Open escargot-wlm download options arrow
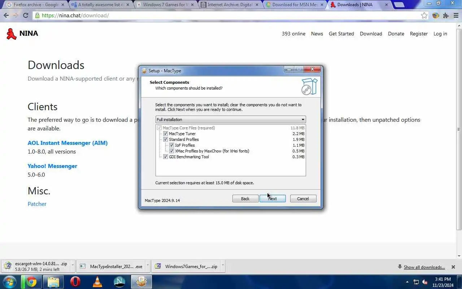The width and height of the screenshot is (462, 289). [73, 266]
